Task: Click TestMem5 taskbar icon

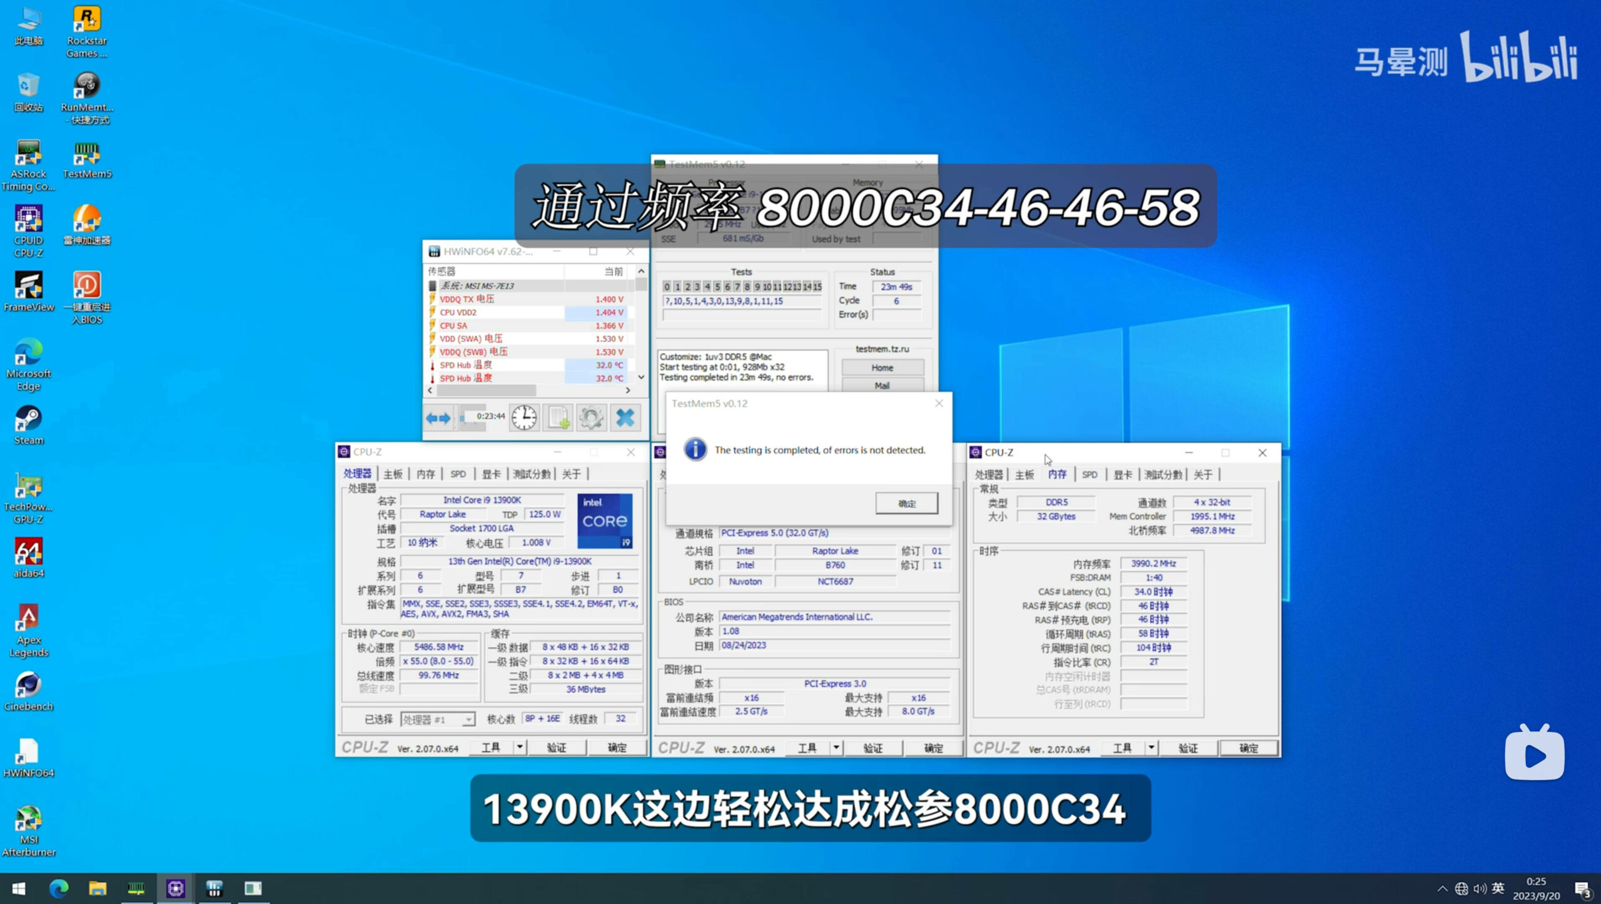Action: point(136,888)
